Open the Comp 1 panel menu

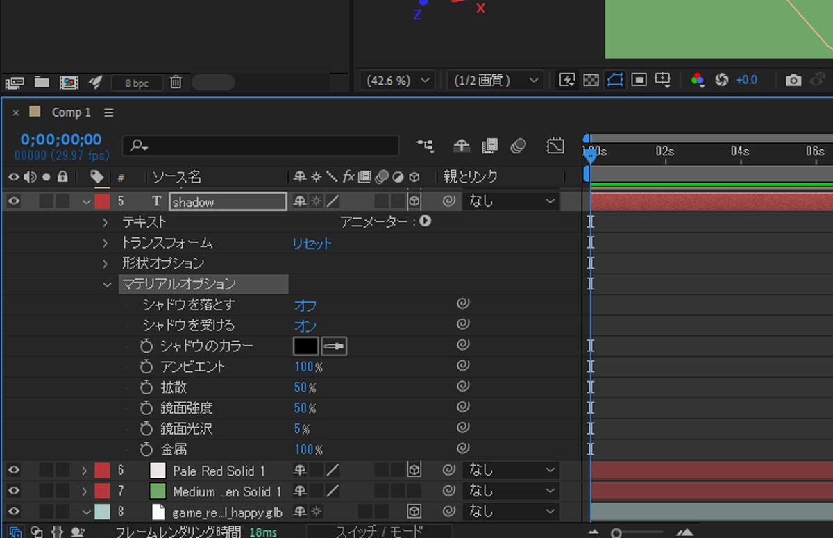(109, 112)
